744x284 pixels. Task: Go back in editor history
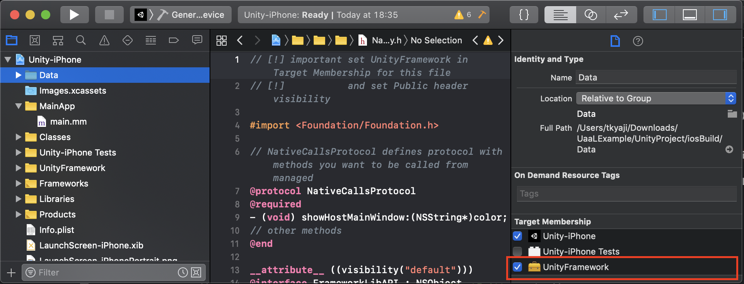tap(240, 40)
